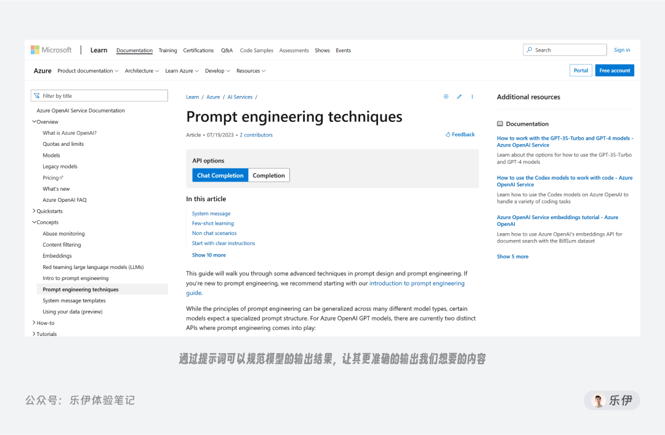Click the Feedback thumbs-up icon
The width and height of the screenshot is (665, 435).
448,134
